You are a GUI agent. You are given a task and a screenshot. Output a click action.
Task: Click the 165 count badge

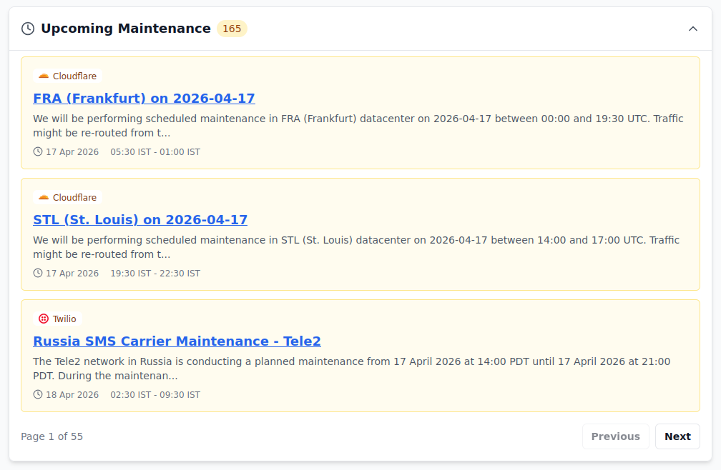[232, 29]
